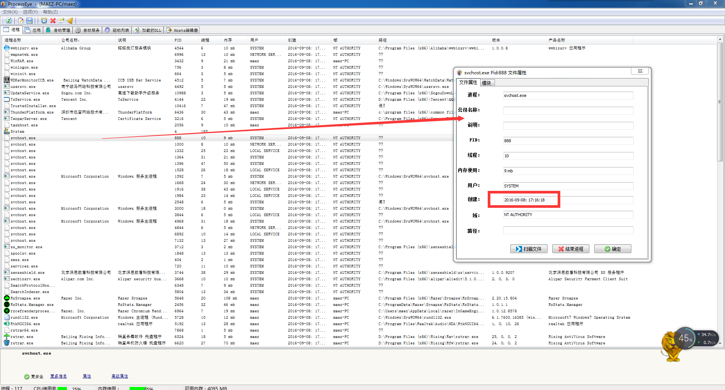Click the floppy disk save icon

pos(29,21)
